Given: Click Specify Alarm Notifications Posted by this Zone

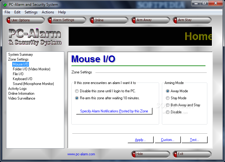Looking at the screenshot, I should pyautogui.click(x=114, y=111).
